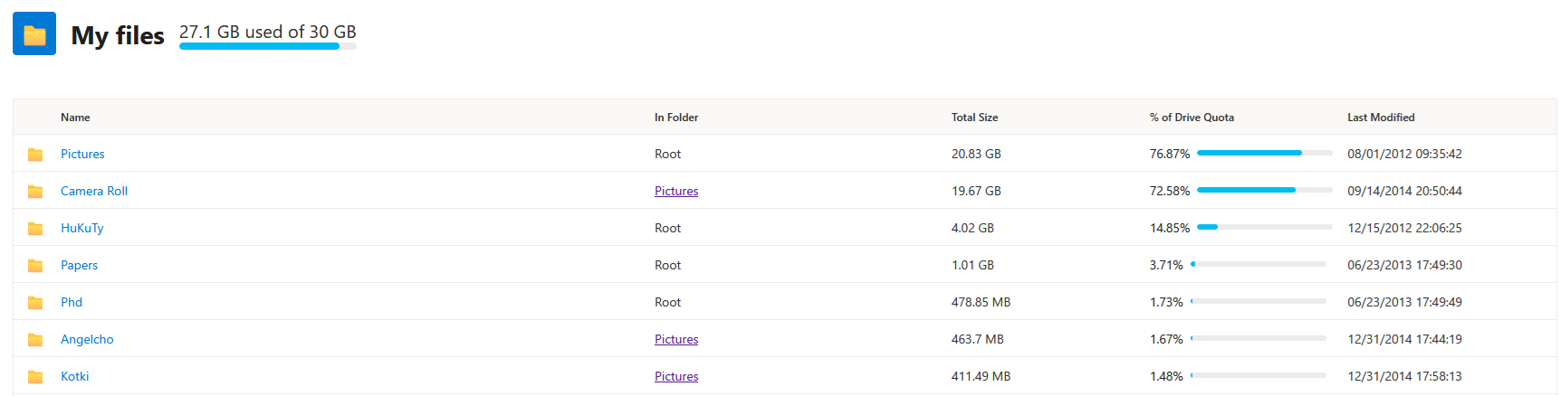Click the folder icon beside HuKuTy
The width and height of the screenshot is (1560, 396).
pos(35,229)
